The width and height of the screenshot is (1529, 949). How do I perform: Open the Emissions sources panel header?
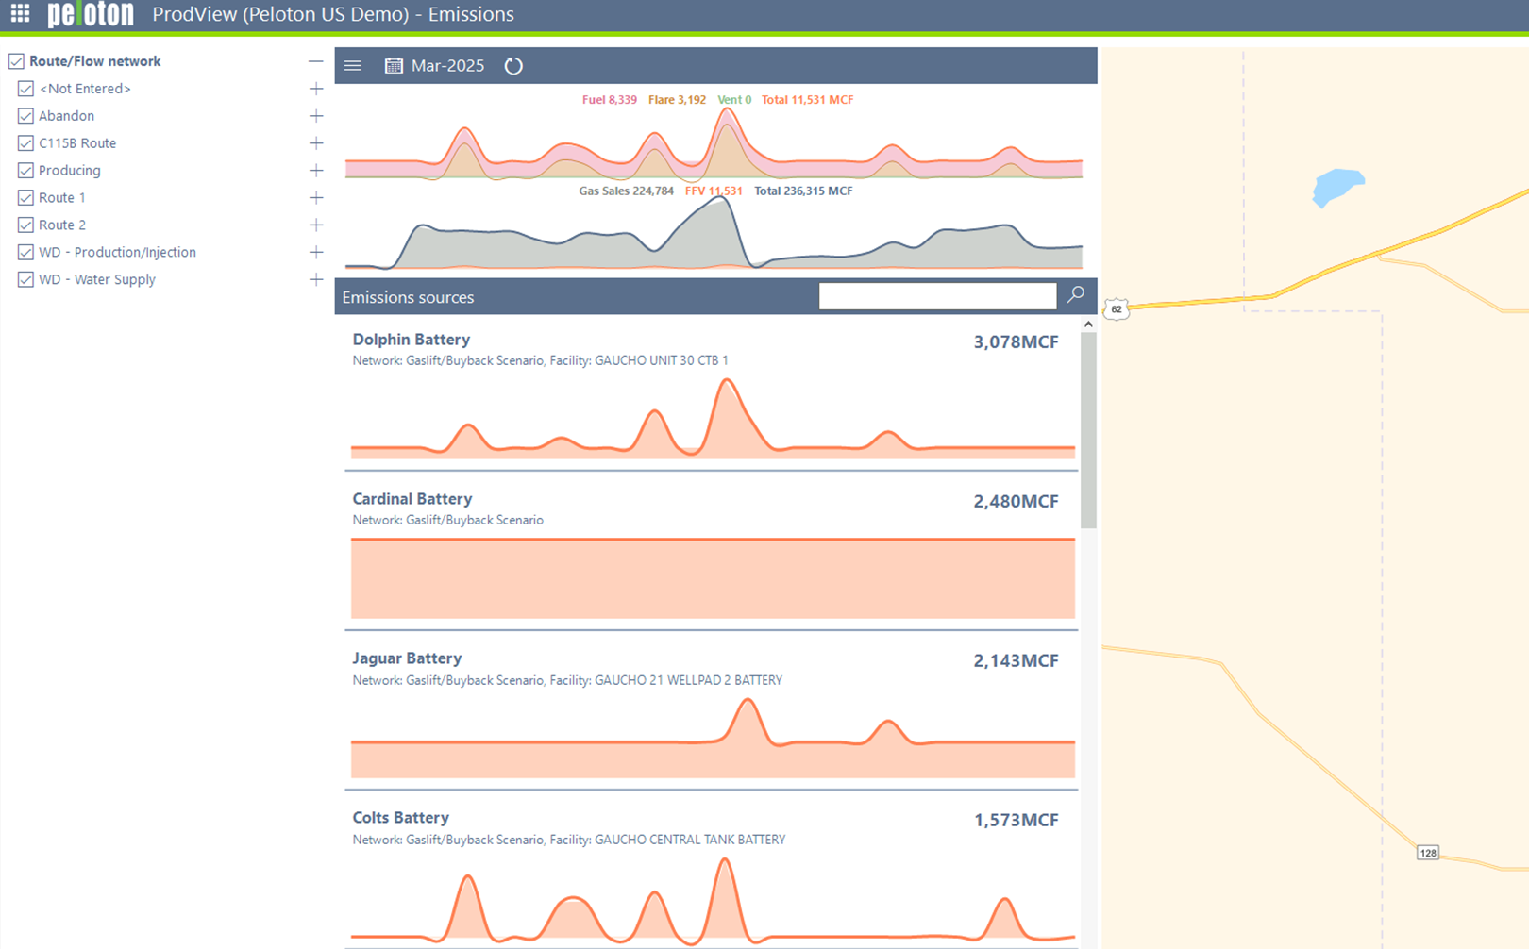point(409,296)
